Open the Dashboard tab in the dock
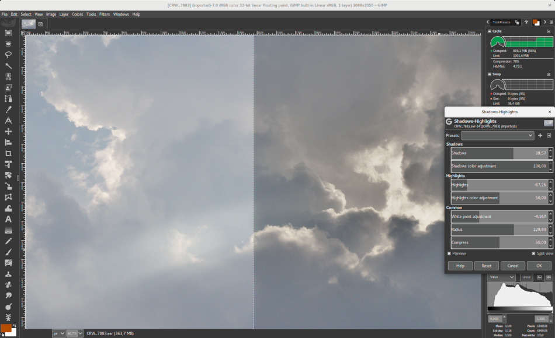Viewport: 555px width, 338px height. [526, 22]
